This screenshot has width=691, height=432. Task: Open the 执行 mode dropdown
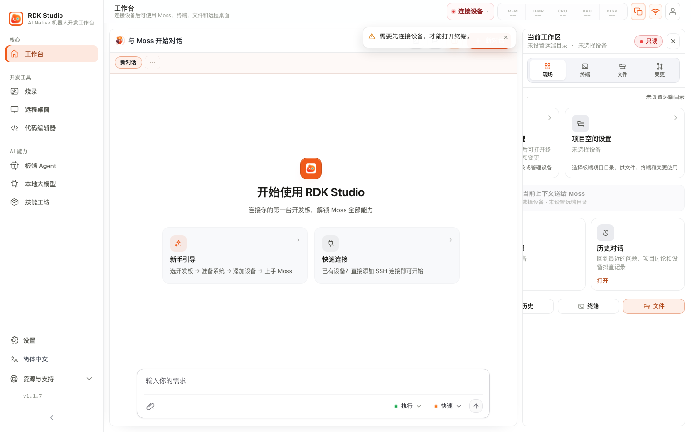click(x=408, y=406)
